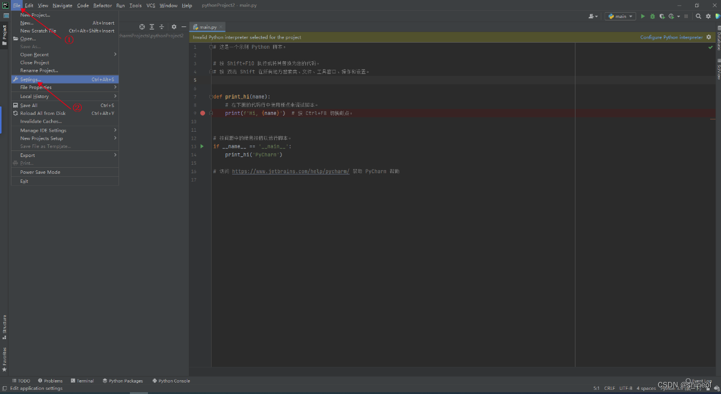Image resolution: width=721 pixels, height=394 pixels.
Task: Toggle the Structure tool window sidebar tab
Action: (x=5, y=327)
